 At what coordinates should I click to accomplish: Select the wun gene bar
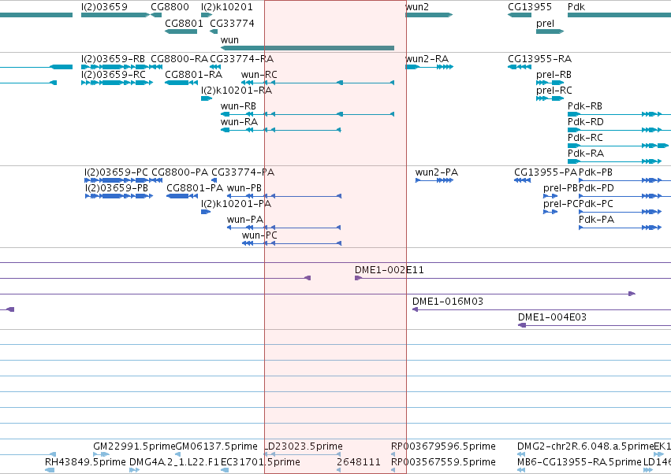308,48
